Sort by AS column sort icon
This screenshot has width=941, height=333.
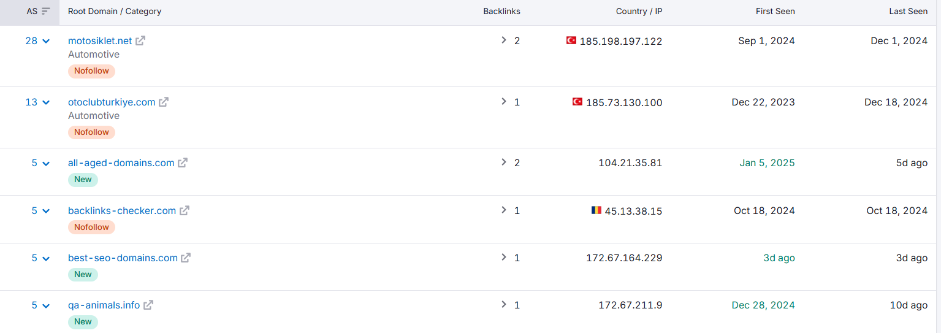pyautogui.click(x=45, y=11)
